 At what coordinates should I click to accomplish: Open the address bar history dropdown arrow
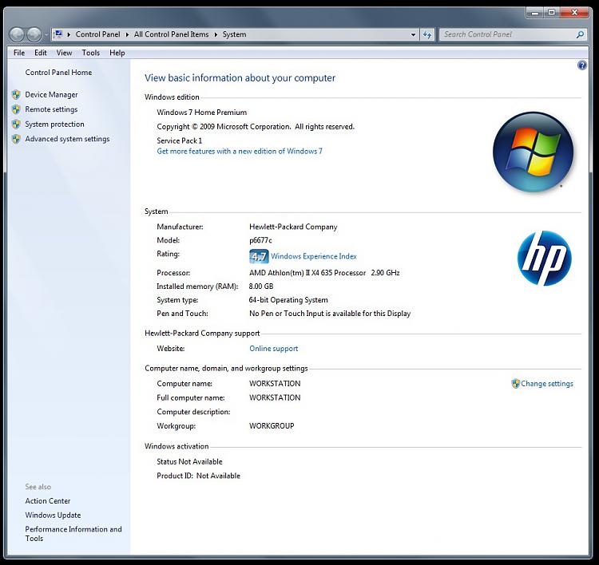pos(413,34)
